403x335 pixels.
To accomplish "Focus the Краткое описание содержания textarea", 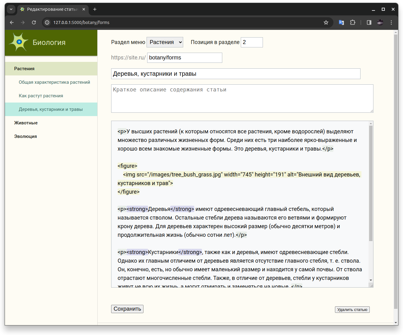I will point(242,99).
